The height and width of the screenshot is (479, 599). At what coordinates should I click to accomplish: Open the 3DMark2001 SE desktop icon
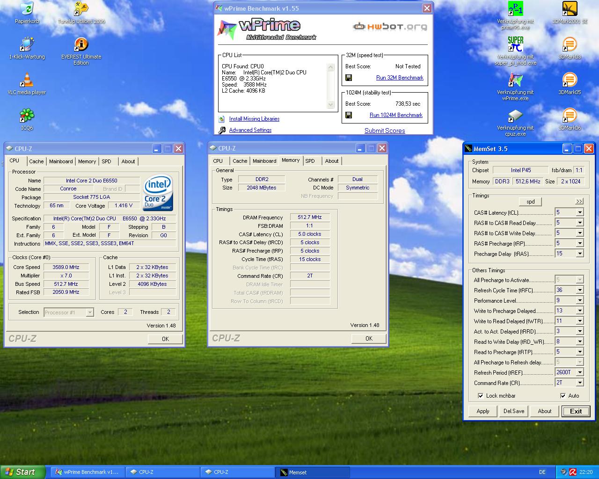[x=570, y=9]
